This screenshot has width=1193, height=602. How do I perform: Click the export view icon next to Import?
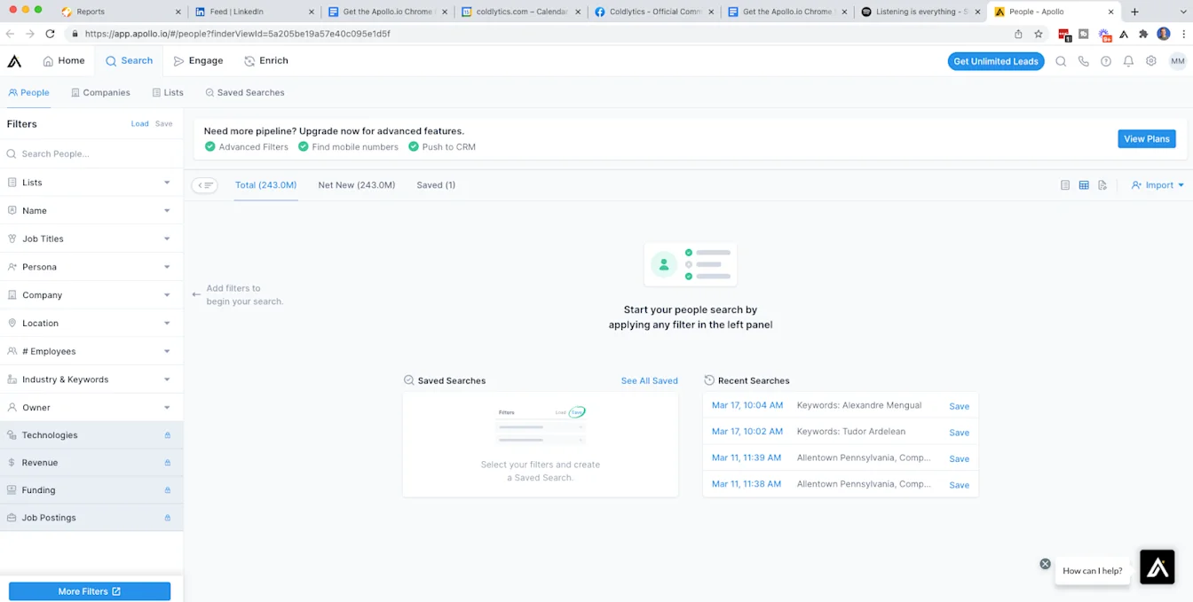point(1102,185)
